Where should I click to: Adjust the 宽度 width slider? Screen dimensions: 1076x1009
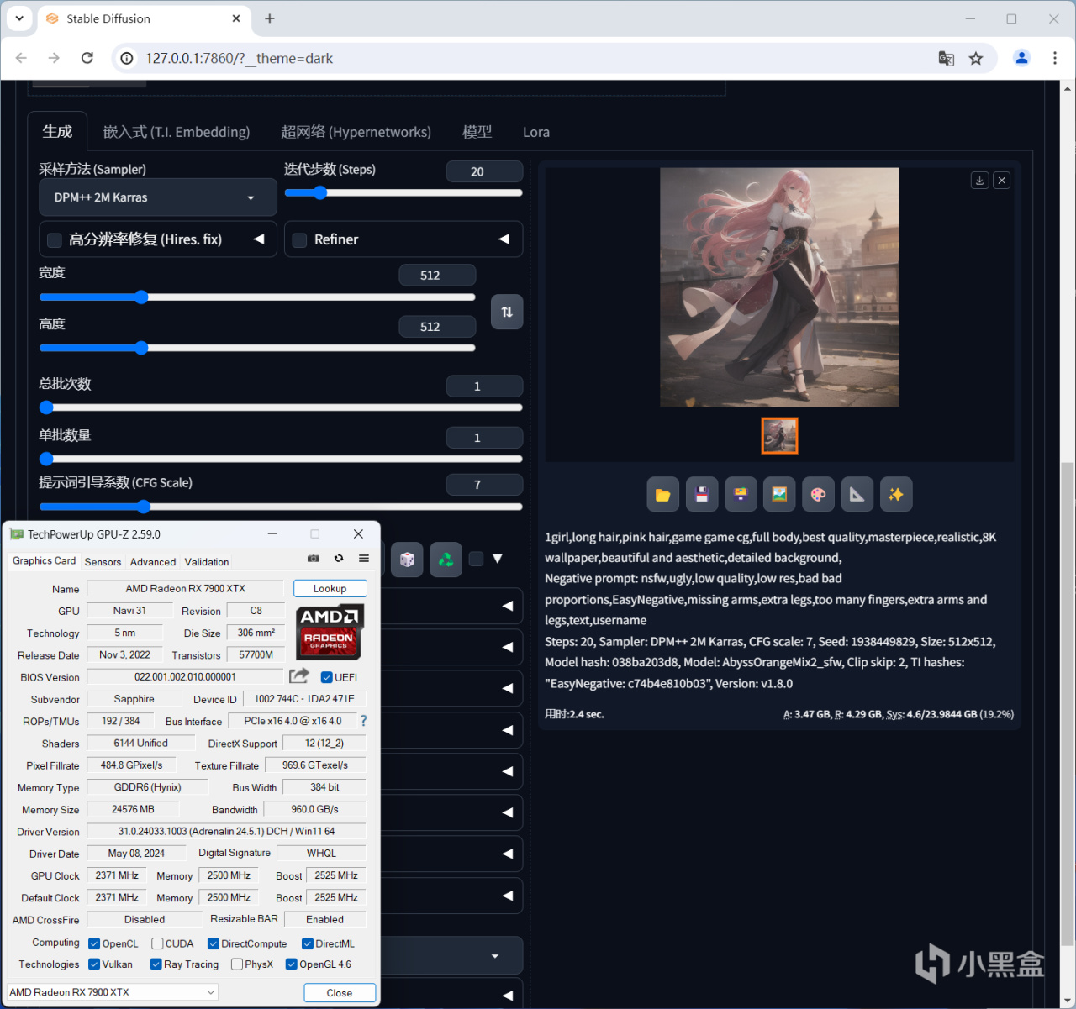257,297
